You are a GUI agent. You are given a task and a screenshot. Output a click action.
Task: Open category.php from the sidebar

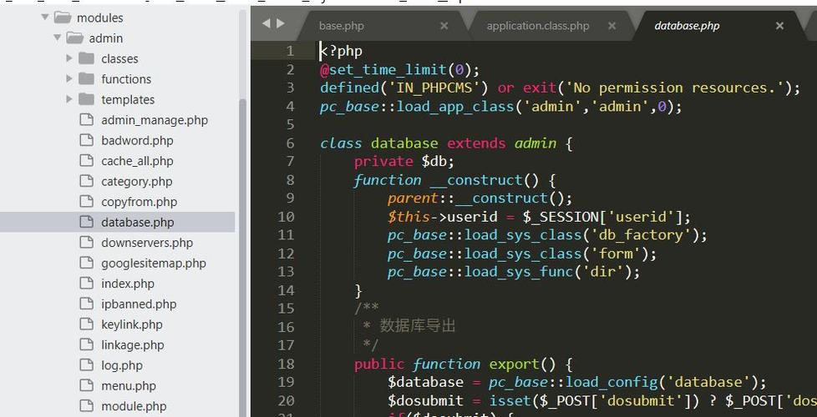click(136, 182)
